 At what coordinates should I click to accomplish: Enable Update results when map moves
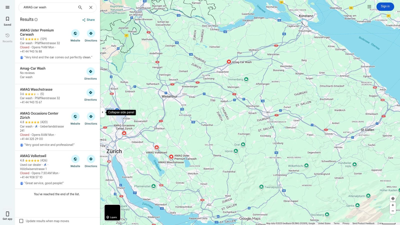[21, 221]
